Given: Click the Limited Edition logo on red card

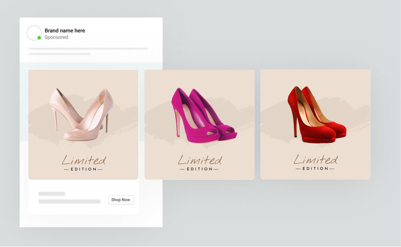Looking at the screenshot, I should coord(315,162).
